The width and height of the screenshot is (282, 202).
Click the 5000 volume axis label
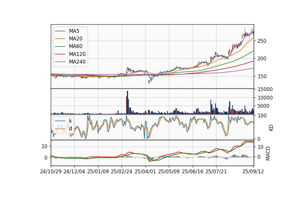point(263,106)
